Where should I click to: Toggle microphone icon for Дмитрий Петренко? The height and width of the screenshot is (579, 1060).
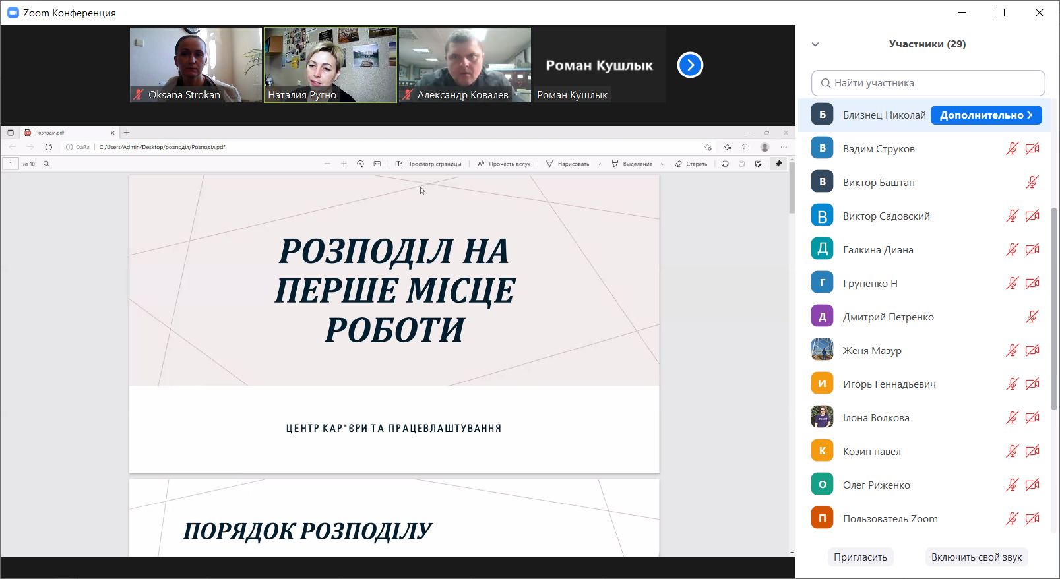pyautogui.click(x=1032, y=317)
